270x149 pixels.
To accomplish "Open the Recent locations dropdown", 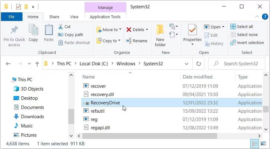I will (30, 64).
